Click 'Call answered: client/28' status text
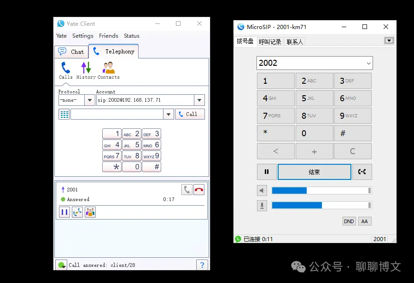Viewport: 414px width, 283px height. point(102,265)
